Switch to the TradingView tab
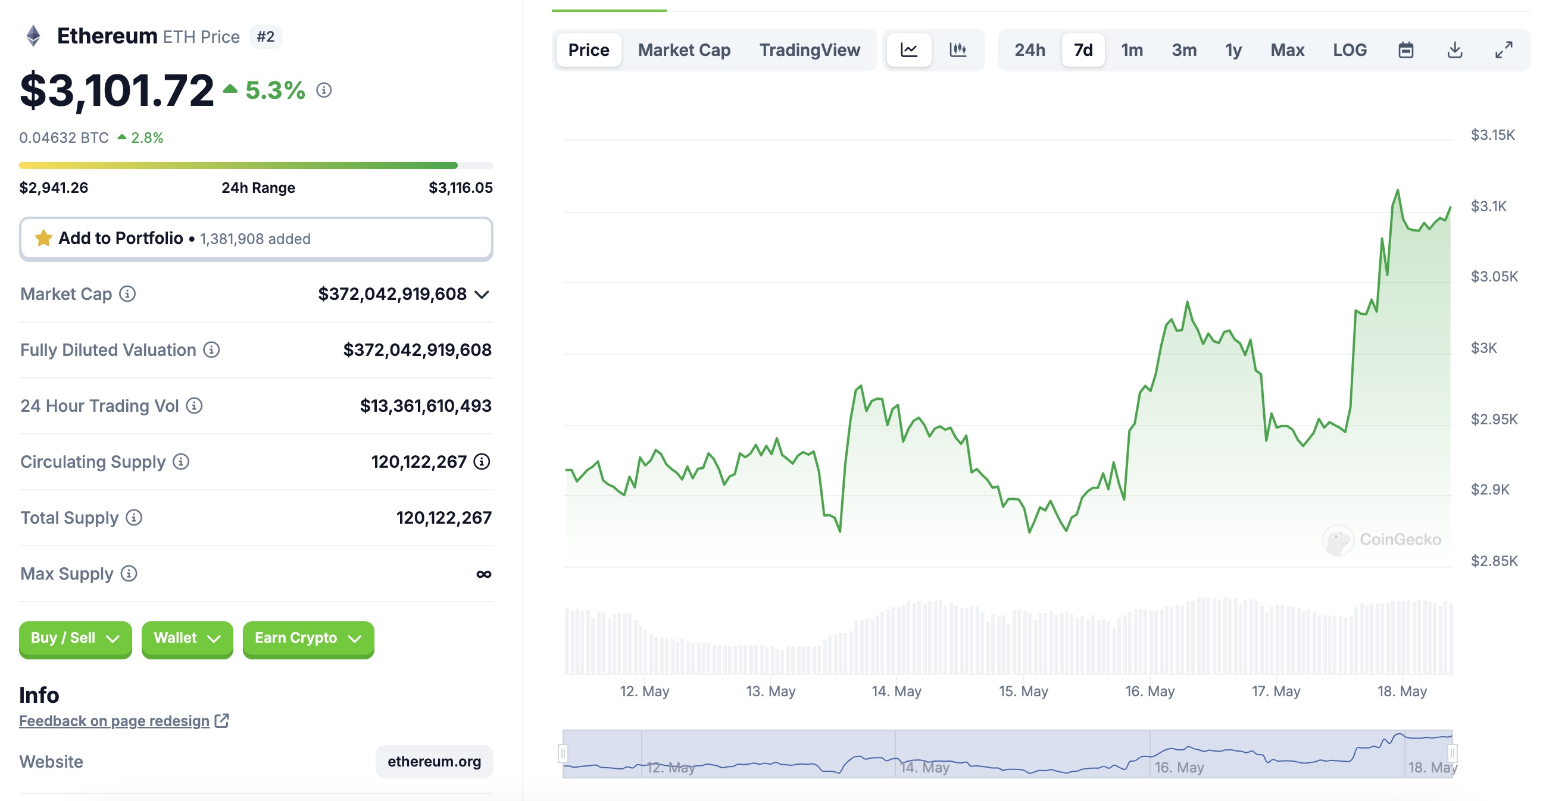Viewport: 1568px width, 801px height. (x=810, y=50)
